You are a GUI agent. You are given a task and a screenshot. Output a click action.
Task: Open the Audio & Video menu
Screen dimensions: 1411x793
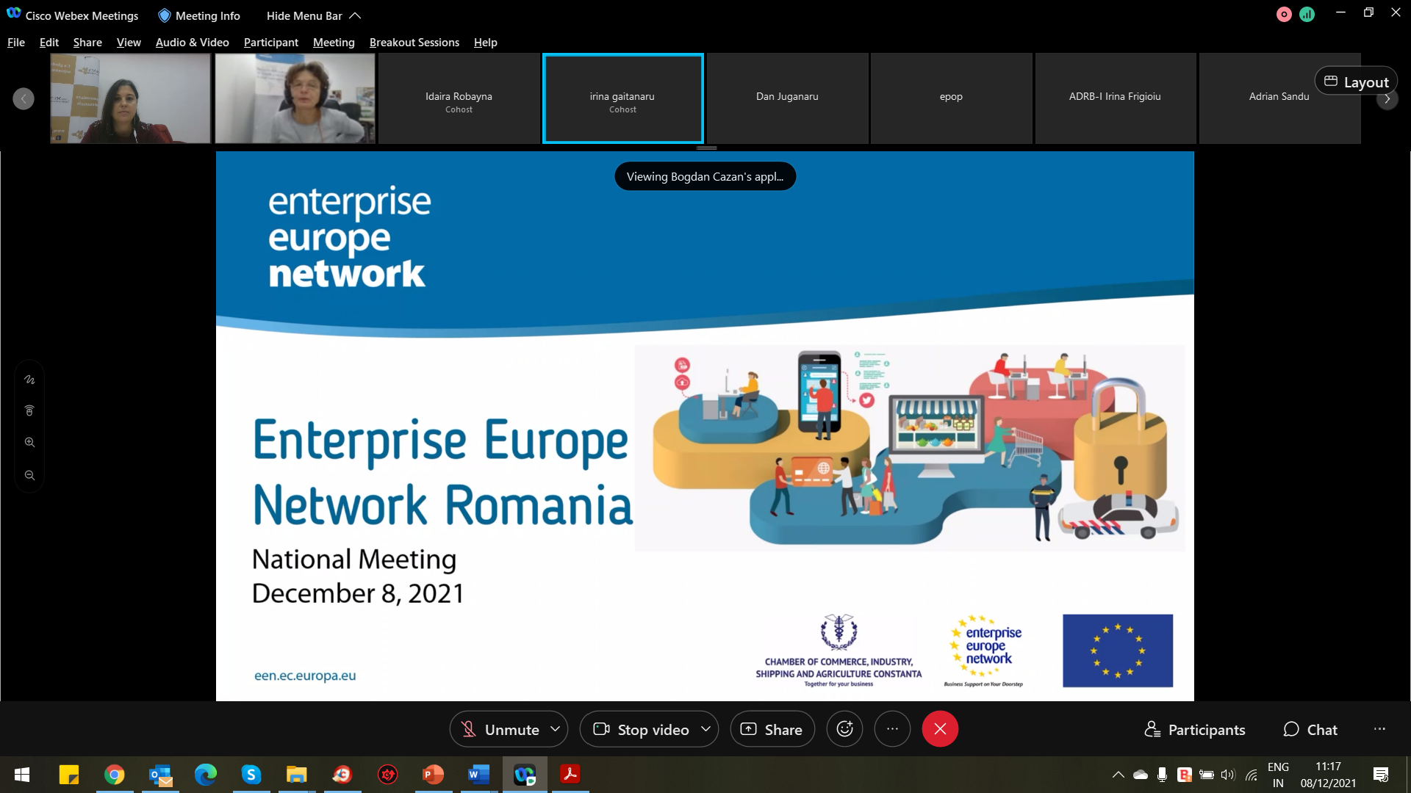[193, 43]
